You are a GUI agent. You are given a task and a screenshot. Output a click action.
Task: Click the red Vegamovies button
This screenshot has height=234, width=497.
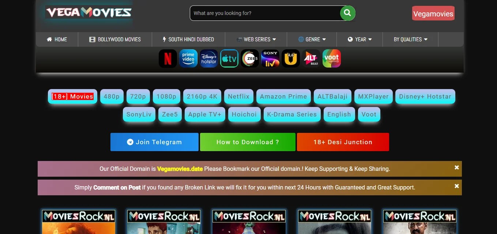click(433, 14)
